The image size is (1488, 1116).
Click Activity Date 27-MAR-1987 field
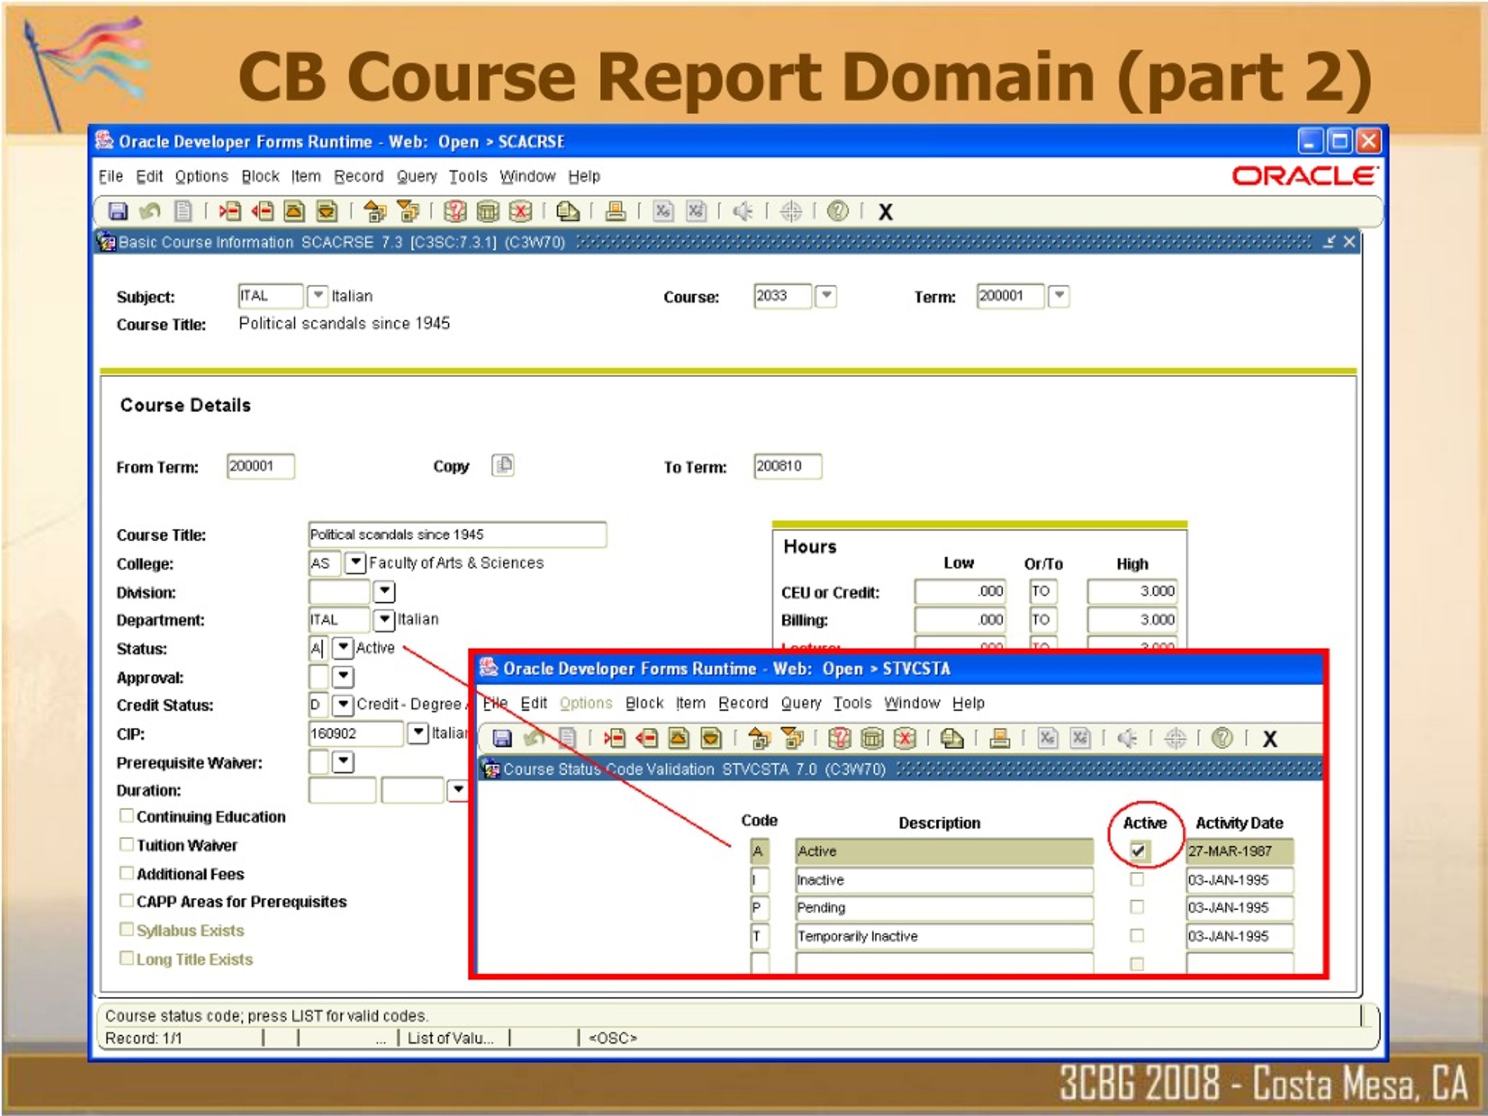pyautogui.click(x=1240, y=851)
